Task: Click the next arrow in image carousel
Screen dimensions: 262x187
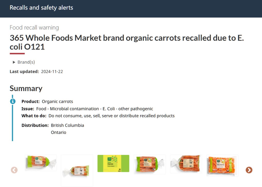Action: tap(249, 170)
